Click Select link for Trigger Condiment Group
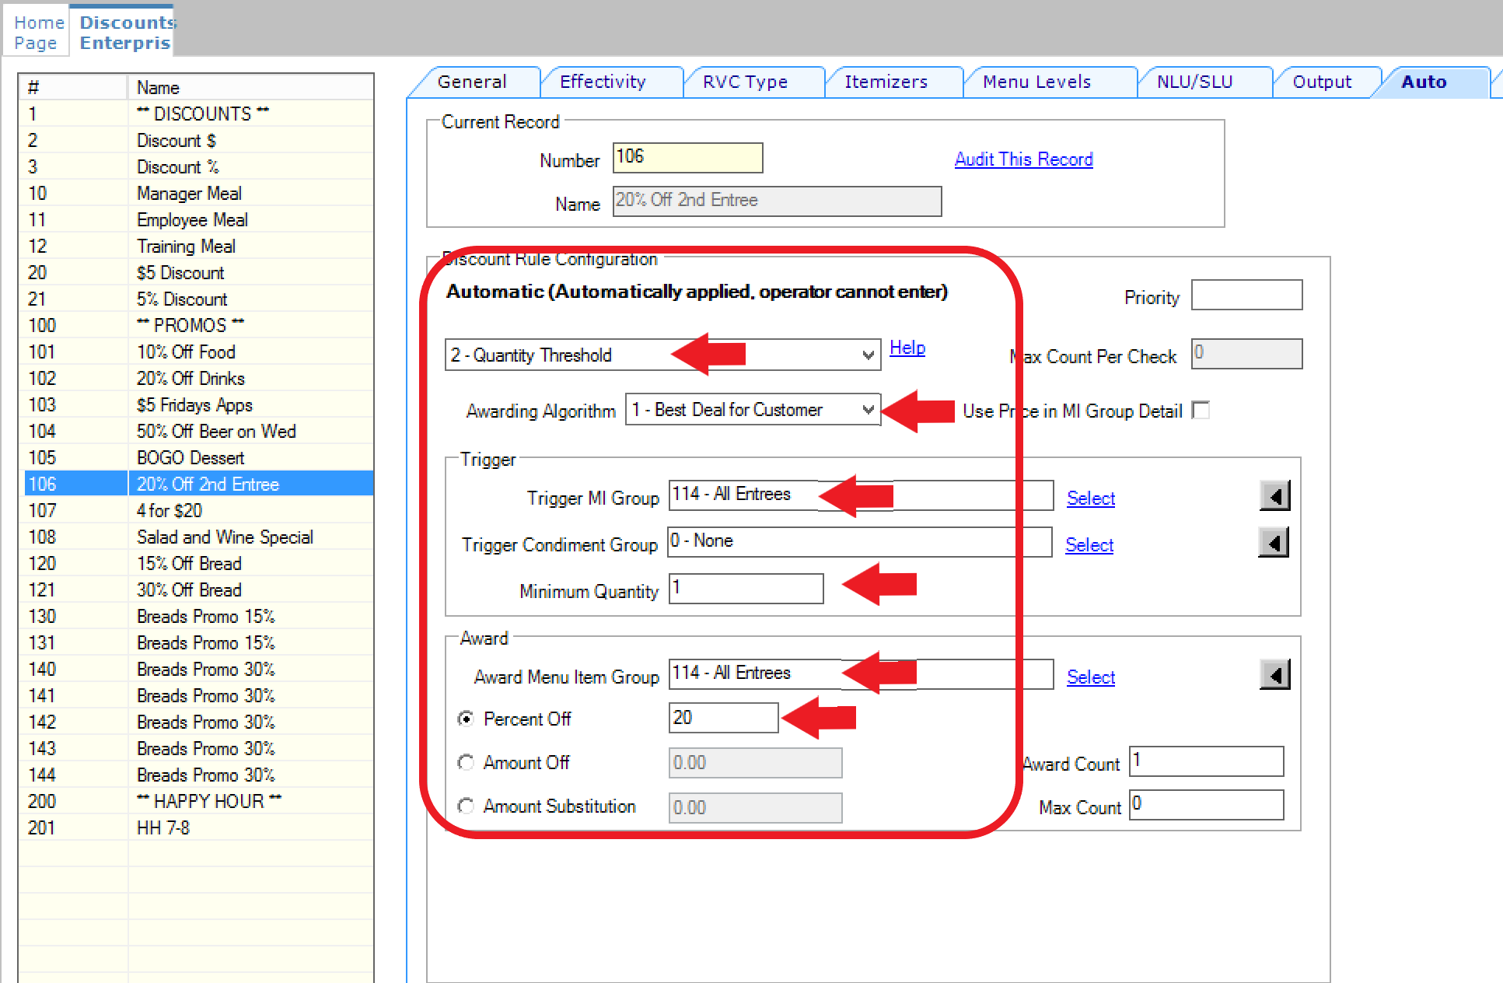The height and width of the screenshot is (983, 1503). click(1089, 545)
